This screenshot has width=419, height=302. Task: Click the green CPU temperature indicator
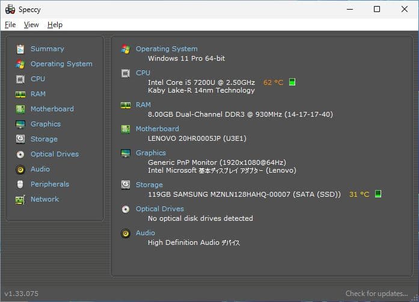pyautogui.click(x=292, y=82)
